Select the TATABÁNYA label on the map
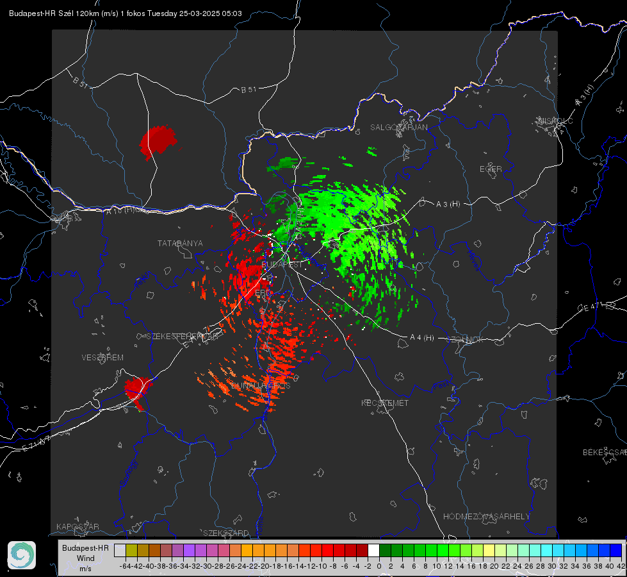627x577 pixels. point(180,243)
